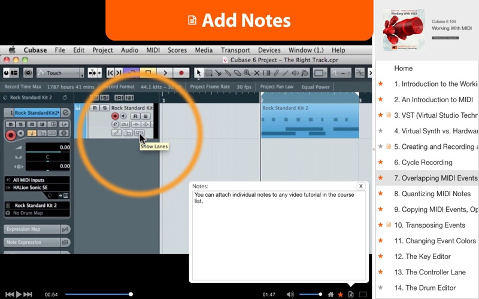Enable Record on the Rock Standard Kit track
This screenshot has height=299, width=479.
coord(115,116)
